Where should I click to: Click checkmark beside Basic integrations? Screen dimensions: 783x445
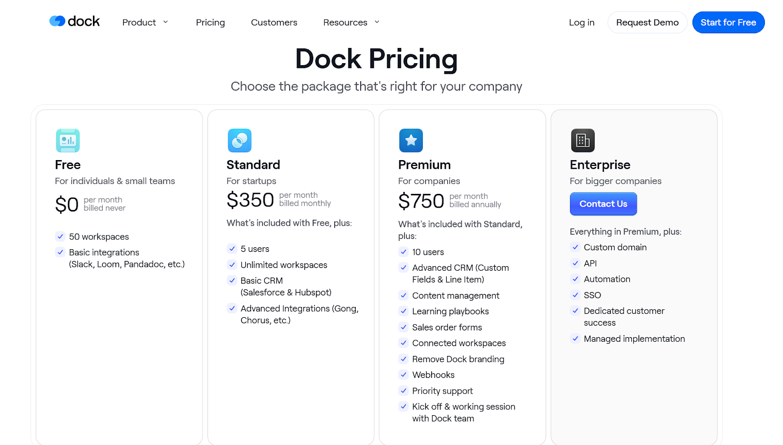60,252
